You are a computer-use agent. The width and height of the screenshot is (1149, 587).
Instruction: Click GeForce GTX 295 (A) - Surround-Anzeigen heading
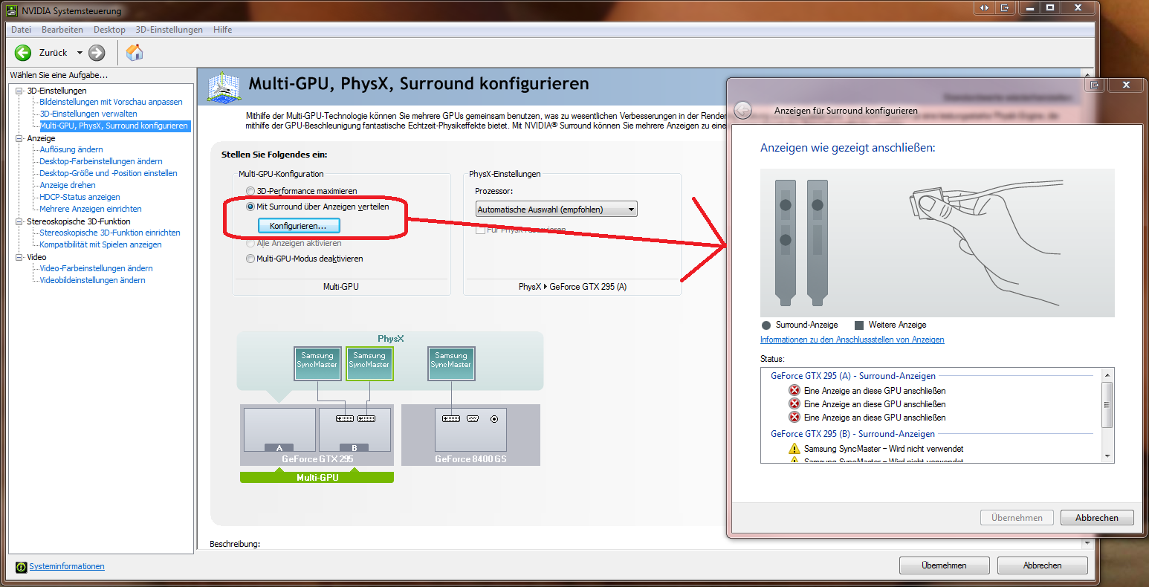853,376
